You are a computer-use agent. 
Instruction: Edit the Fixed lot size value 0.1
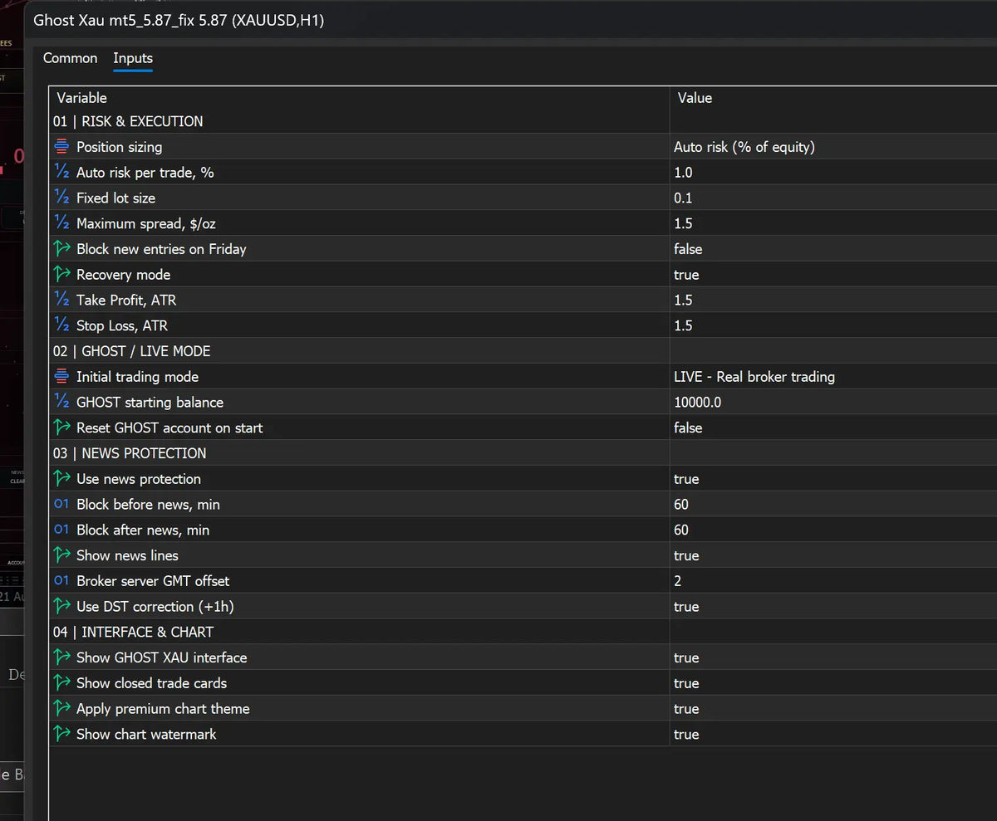(x=833, y=198)
